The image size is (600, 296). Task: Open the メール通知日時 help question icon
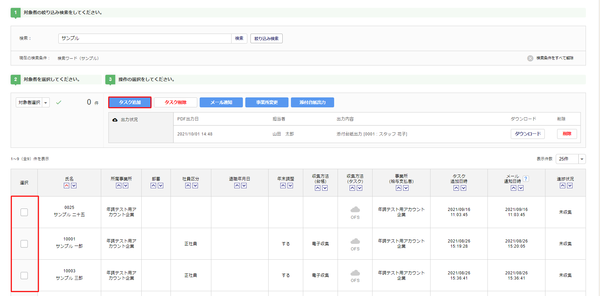tap(526, 179)
